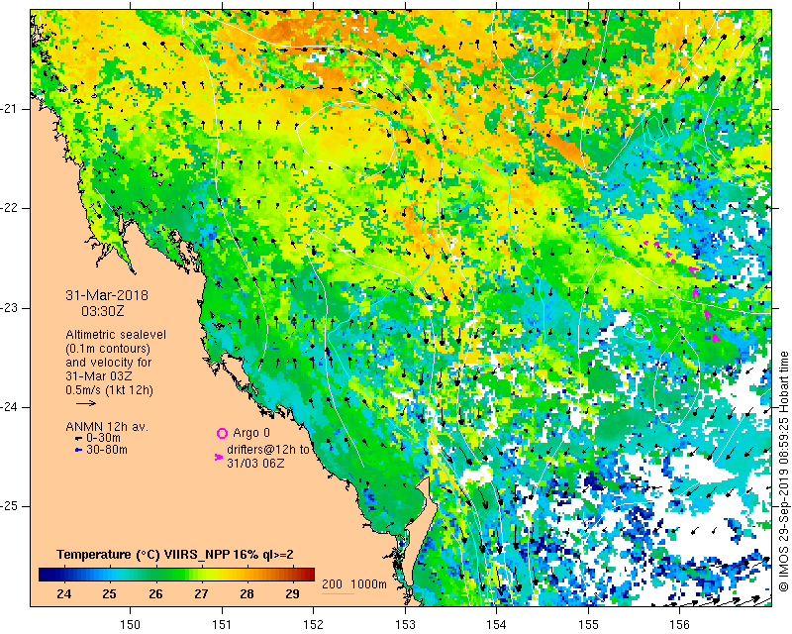Click the longitude axis label '150'
792x634 pixels.
[131, 625]
